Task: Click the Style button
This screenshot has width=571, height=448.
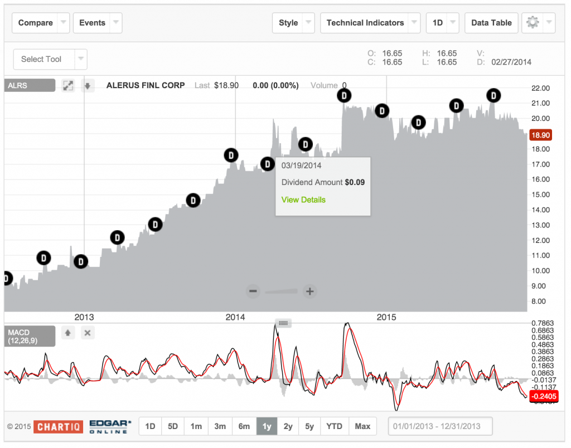Action: click(288, 23)
